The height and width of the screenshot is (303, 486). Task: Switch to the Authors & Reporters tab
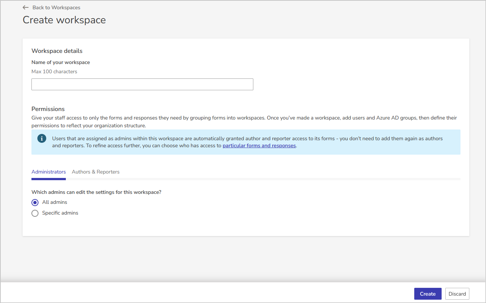tap(95, 172)
